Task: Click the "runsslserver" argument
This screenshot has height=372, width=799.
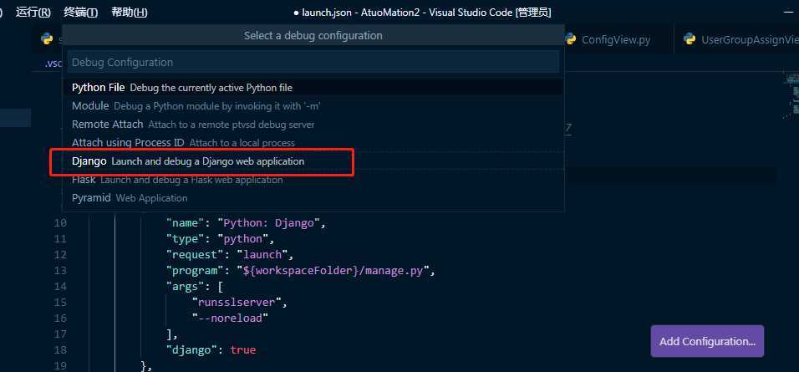Action: tap(237, 302)
